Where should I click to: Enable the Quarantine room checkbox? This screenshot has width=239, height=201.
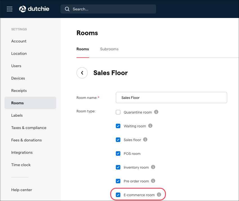pos(118,112)
